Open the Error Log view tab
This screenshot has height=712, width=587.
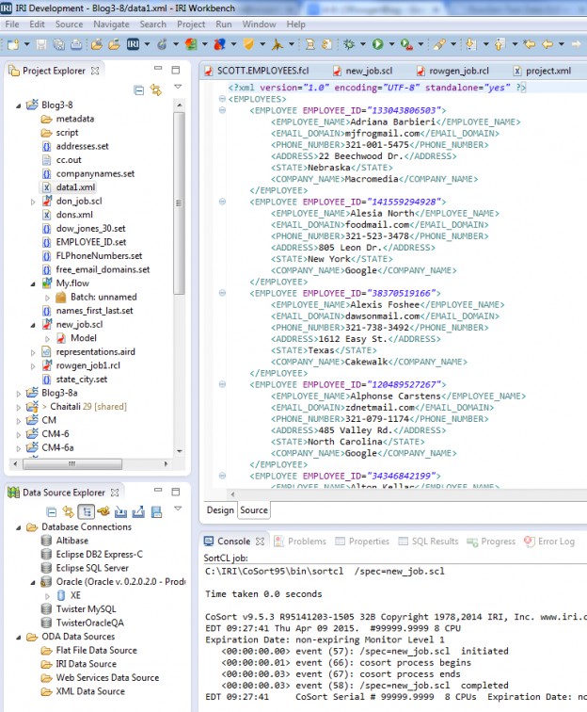pyautogui.click(x=549, y=542)
